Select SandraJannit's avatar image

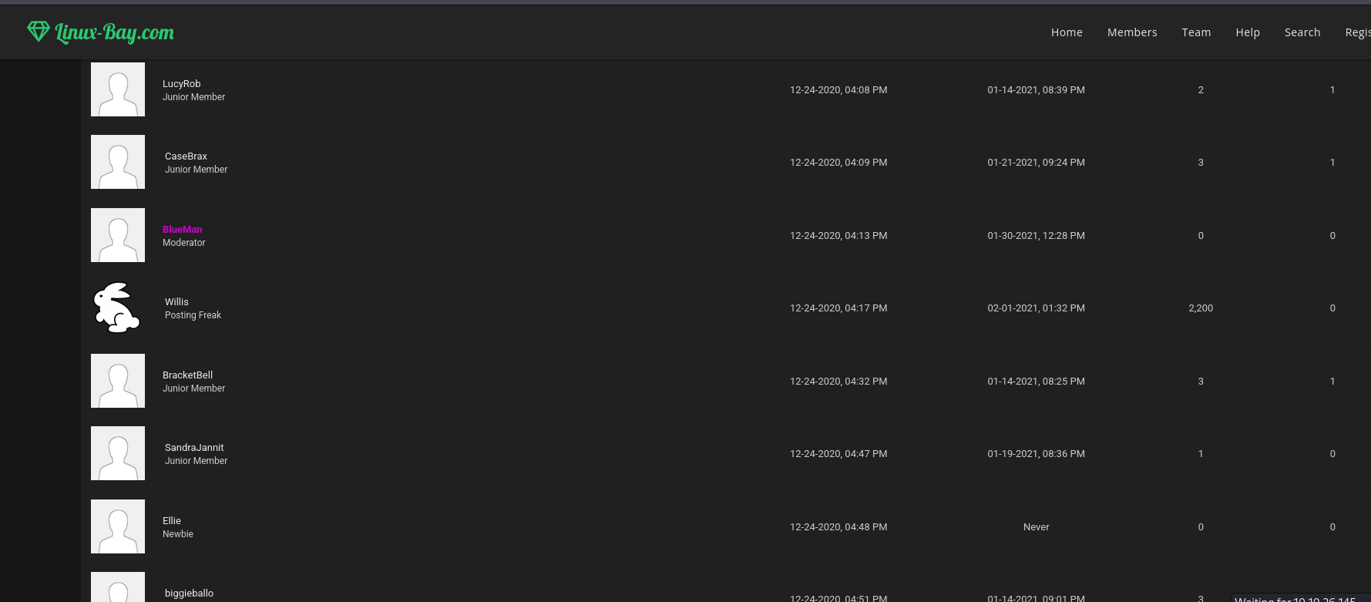118,453
